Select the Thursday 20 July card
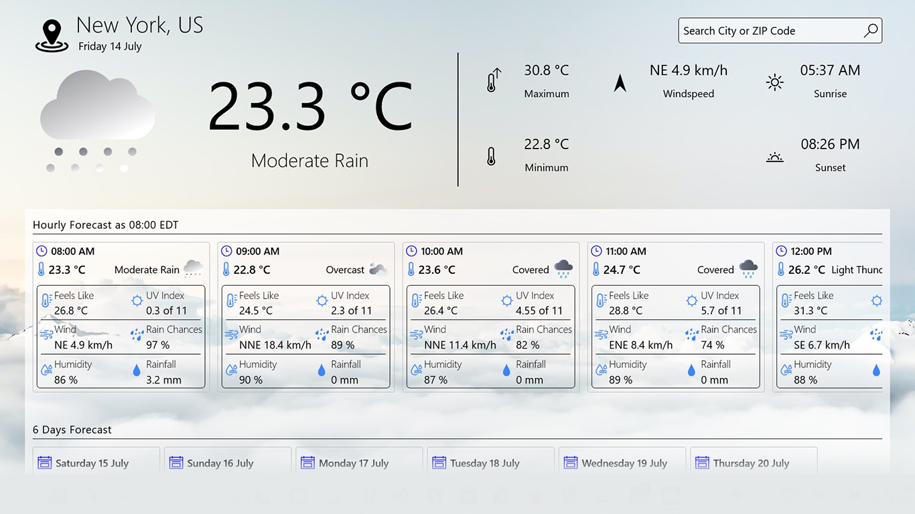The width and height of the screenshot is (915, 514). tap(753, 462)
